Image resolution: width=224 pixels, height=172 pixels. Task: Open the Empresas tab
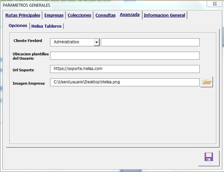(54, 15)
